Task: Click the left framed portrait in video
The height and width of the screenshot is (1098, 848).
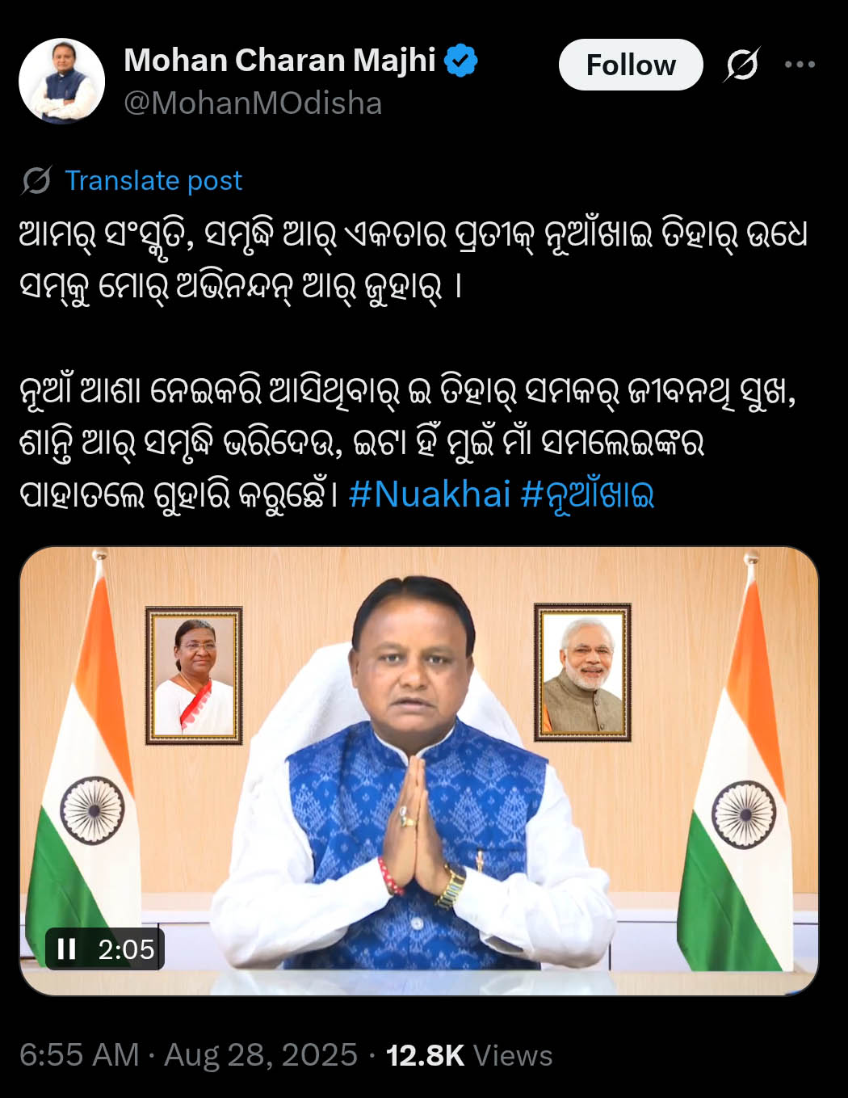Action: click(x=194, y=675)
